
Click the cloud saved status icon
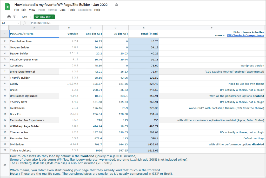click(x=116, y=5)
